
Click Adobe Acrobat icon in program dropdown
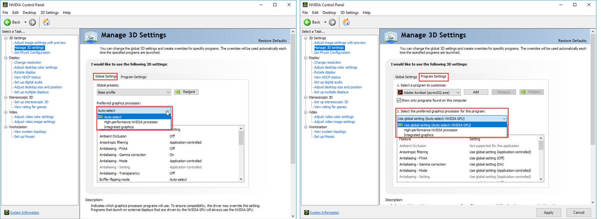pos(400,93)
